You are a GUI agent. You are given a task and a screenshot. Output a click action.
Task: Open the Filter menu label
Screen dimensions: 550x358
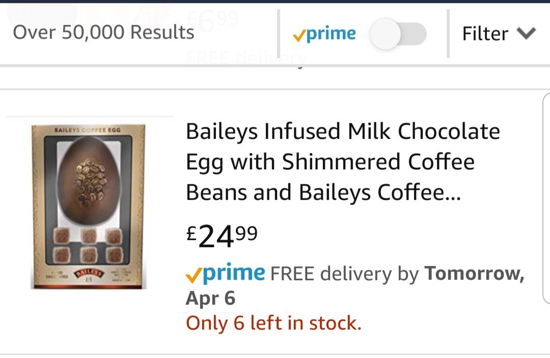[x=485, y=34]
